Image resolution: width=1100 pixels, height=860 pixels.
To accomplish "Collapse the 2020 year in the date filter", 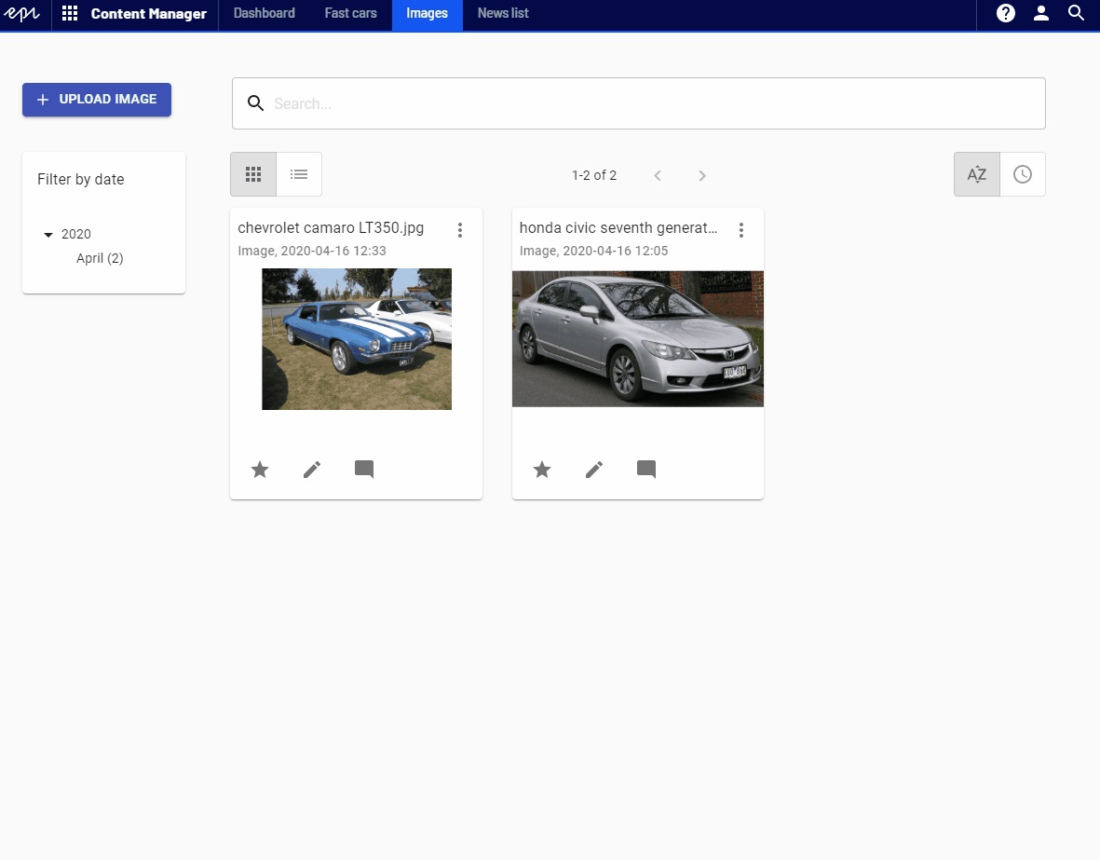I will 48,235.
